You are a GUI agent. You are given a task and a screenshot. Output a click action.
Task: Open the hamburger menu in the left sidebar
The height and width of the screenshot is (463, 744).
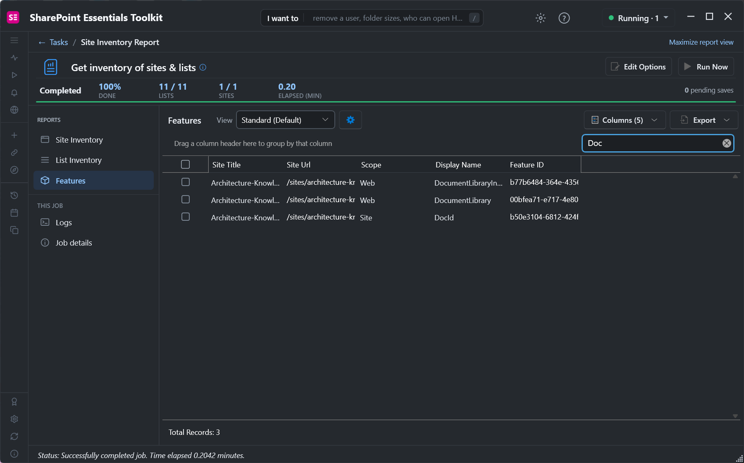click(x=14, y=41)
